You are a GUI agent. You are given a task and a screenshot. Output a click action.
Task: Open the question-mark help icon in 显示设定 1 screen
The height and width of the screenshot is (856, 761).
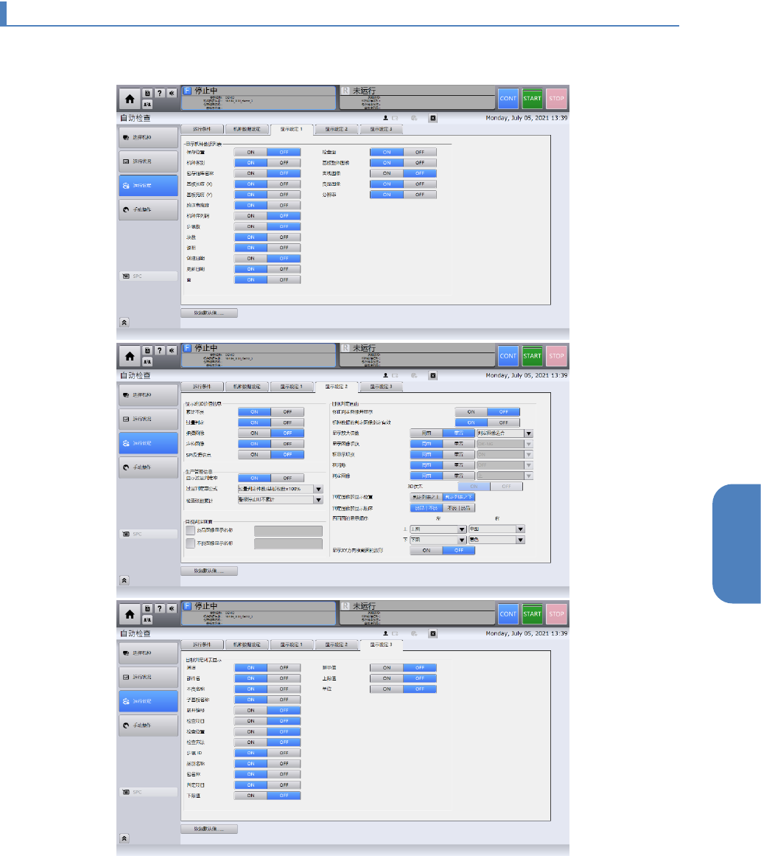pyautogui.click(x=160, y=93)
